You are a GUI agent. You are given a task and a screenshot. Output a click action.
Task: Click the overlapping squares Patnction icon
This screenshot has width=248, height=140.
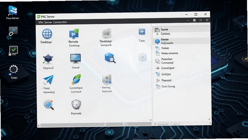[157, 61]
